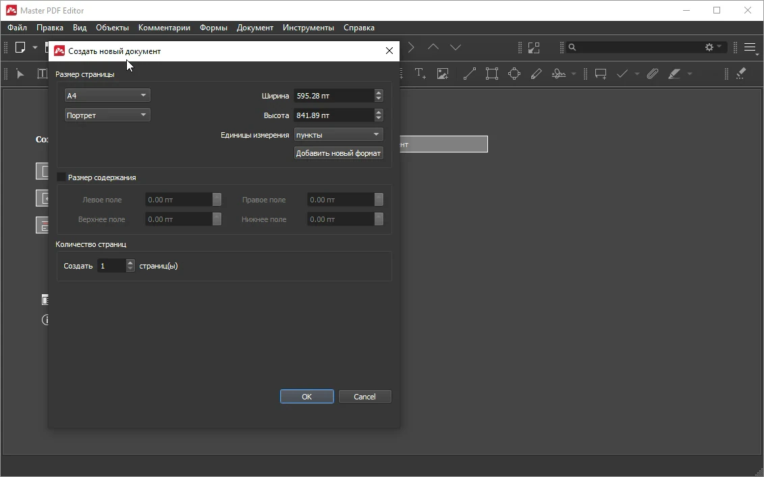Open the Инструменты menu
Viewport: 764px width, 477px height.
pyautogui.click(x=308, y=28)
